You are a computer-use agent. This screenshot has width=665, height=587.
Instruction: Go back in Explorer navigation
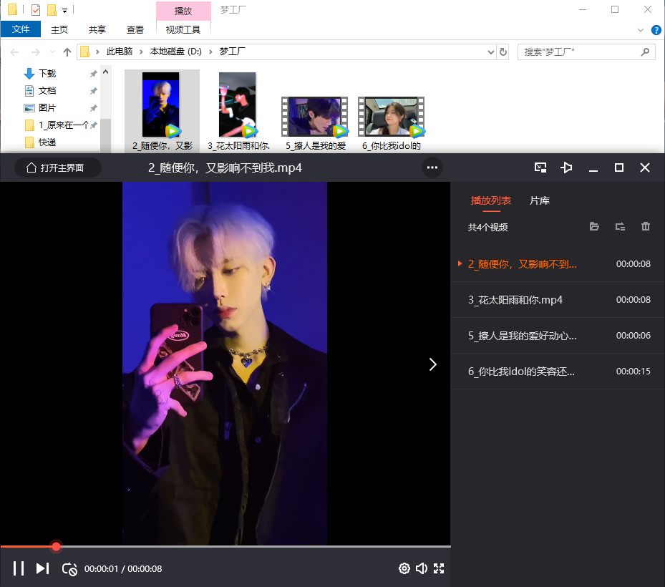tap(14, 52)
